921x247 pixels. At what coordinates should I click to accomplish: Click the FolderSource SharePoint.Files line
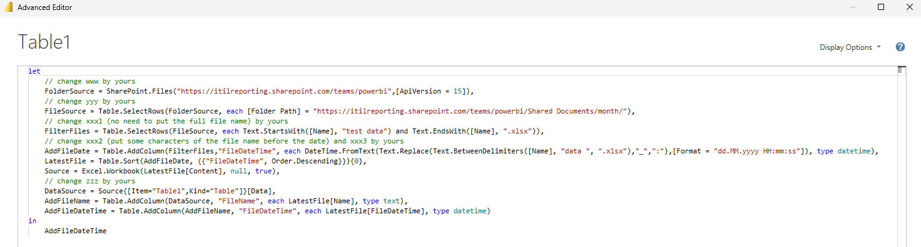click(260, 91)
